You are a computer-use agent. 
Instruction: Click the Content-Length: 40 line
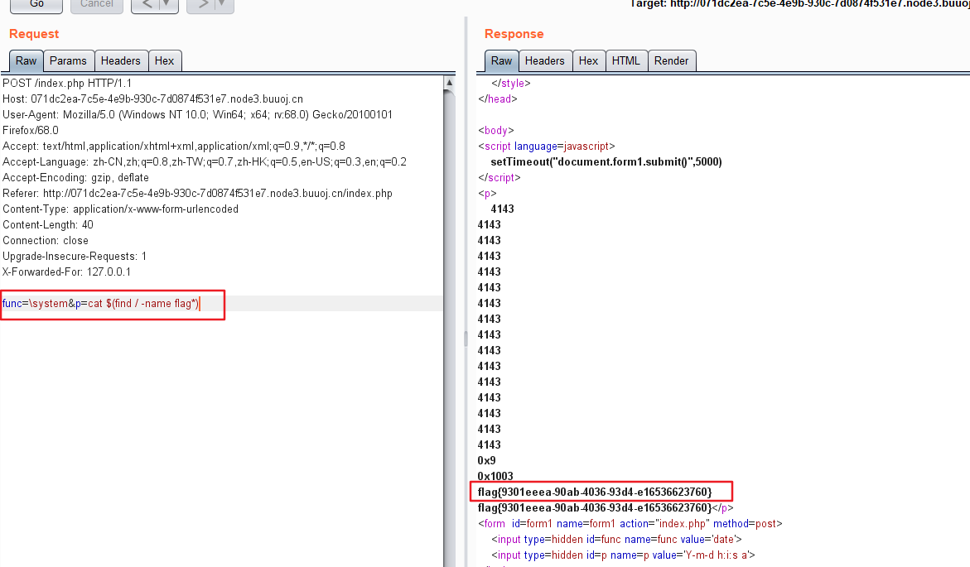click(x=48, y=225)
